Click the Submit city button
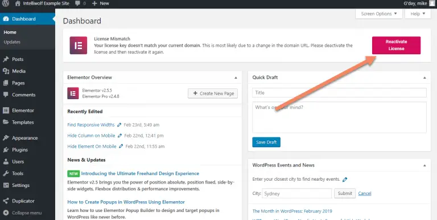 [345, 193]
